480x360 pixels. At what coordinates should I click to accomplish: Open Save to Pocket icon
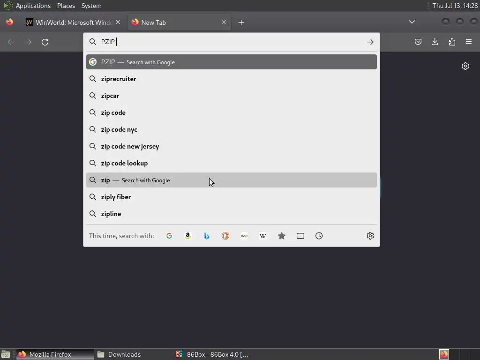coord(418,42)
